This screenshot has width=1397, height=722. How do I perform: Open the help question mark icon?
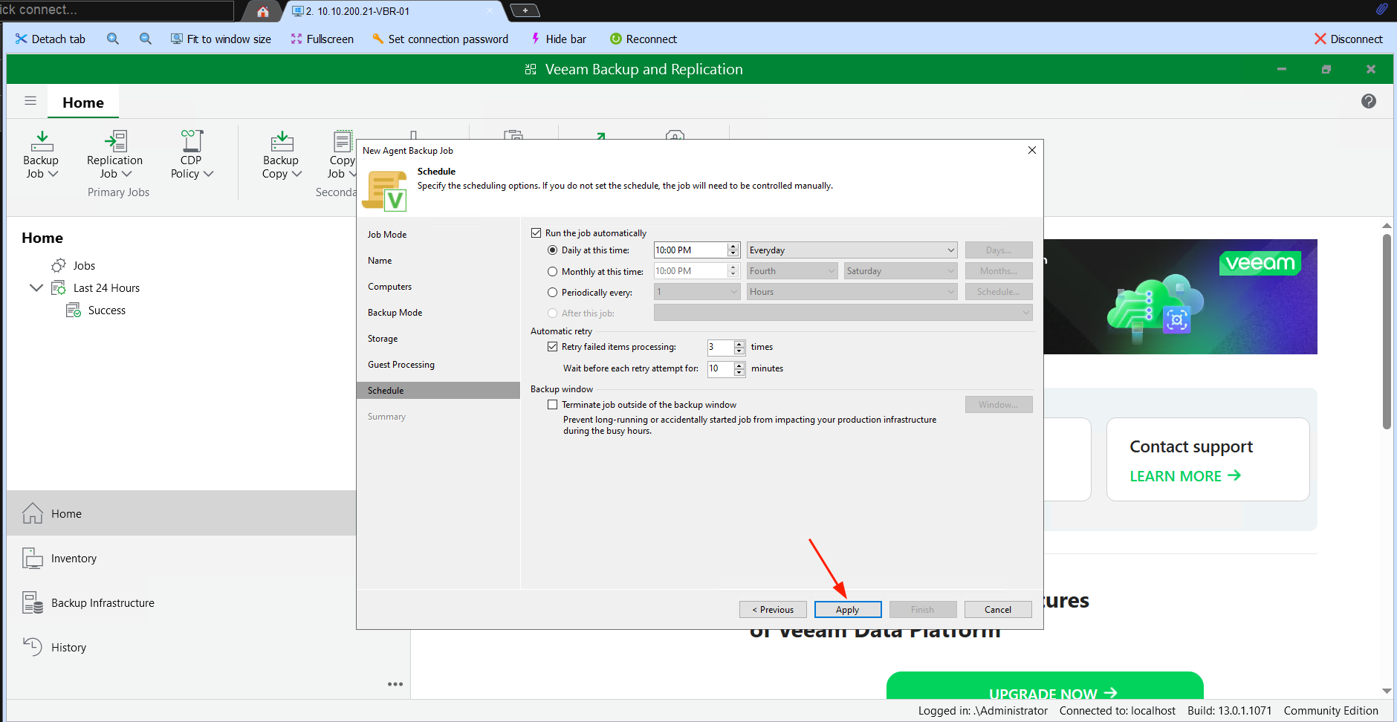pos(1369,101)
